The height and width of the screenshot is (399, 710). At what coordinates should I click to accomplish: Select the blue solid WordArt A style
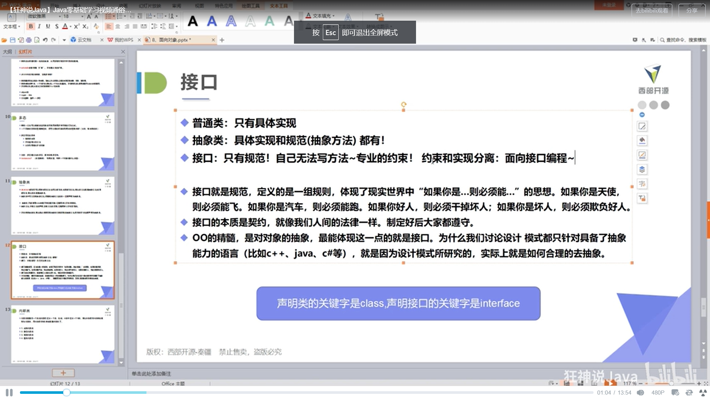(x=212, y=21)
